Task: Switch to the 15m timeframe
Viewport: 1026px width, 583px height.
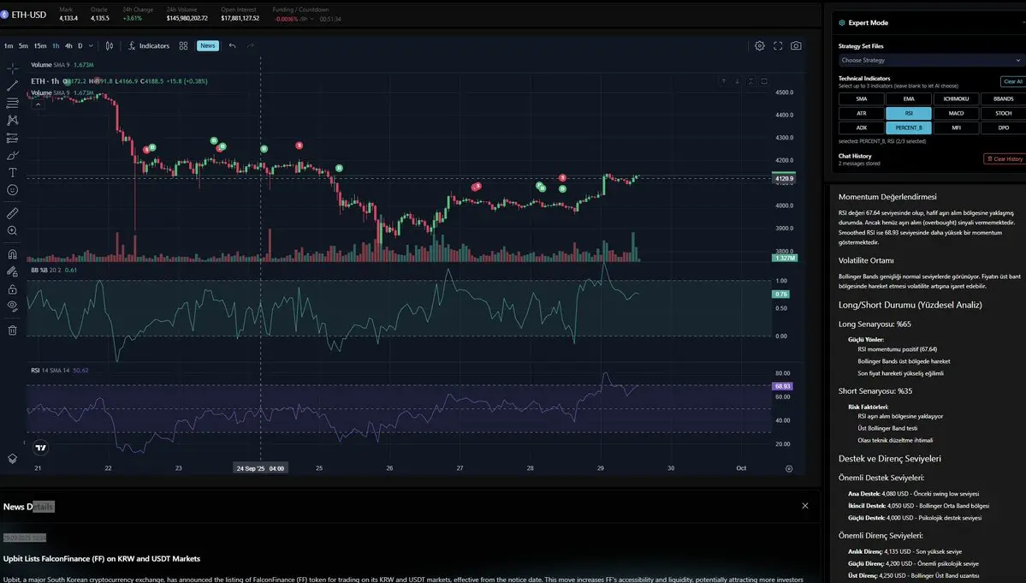Action: 40,46
